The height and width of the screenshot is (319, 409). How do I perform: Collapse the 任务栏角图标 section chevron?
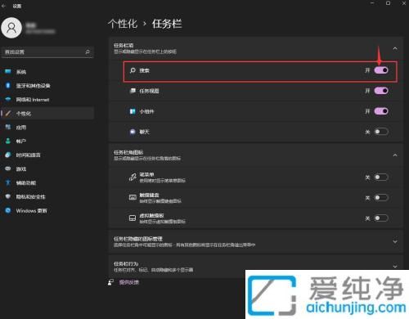click(395, 155)
